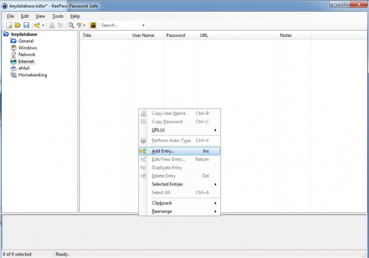Click the Network group icon
The width and height of the screenshot is (369, 258).
tap(14, 55)
